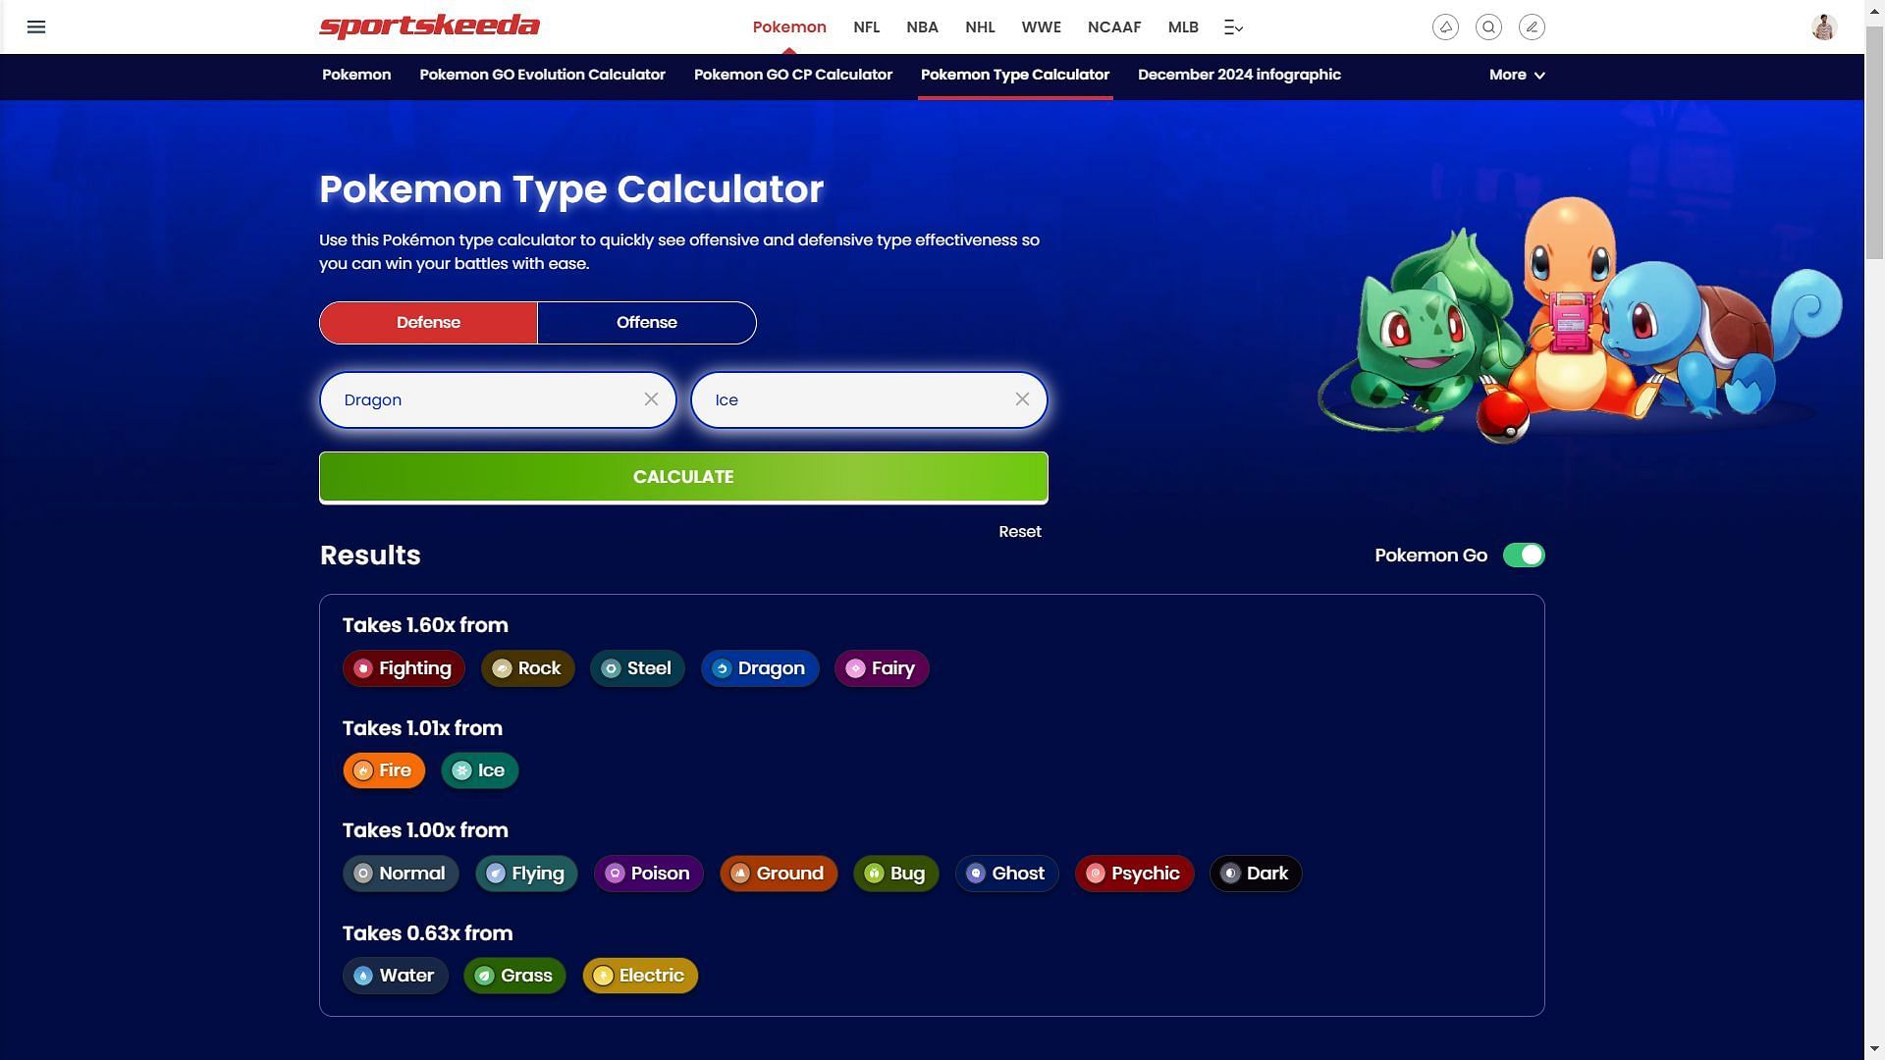Expand the sports navigation menu
Viewport: 1885px width, 1060px height.
pyautogui.click(x=1232, y=27)
